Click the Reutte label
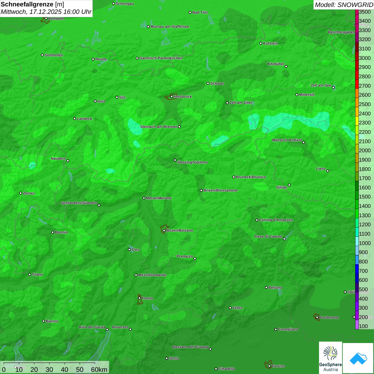Viewport: 374px width, 374px height. [x=101, y=59]
